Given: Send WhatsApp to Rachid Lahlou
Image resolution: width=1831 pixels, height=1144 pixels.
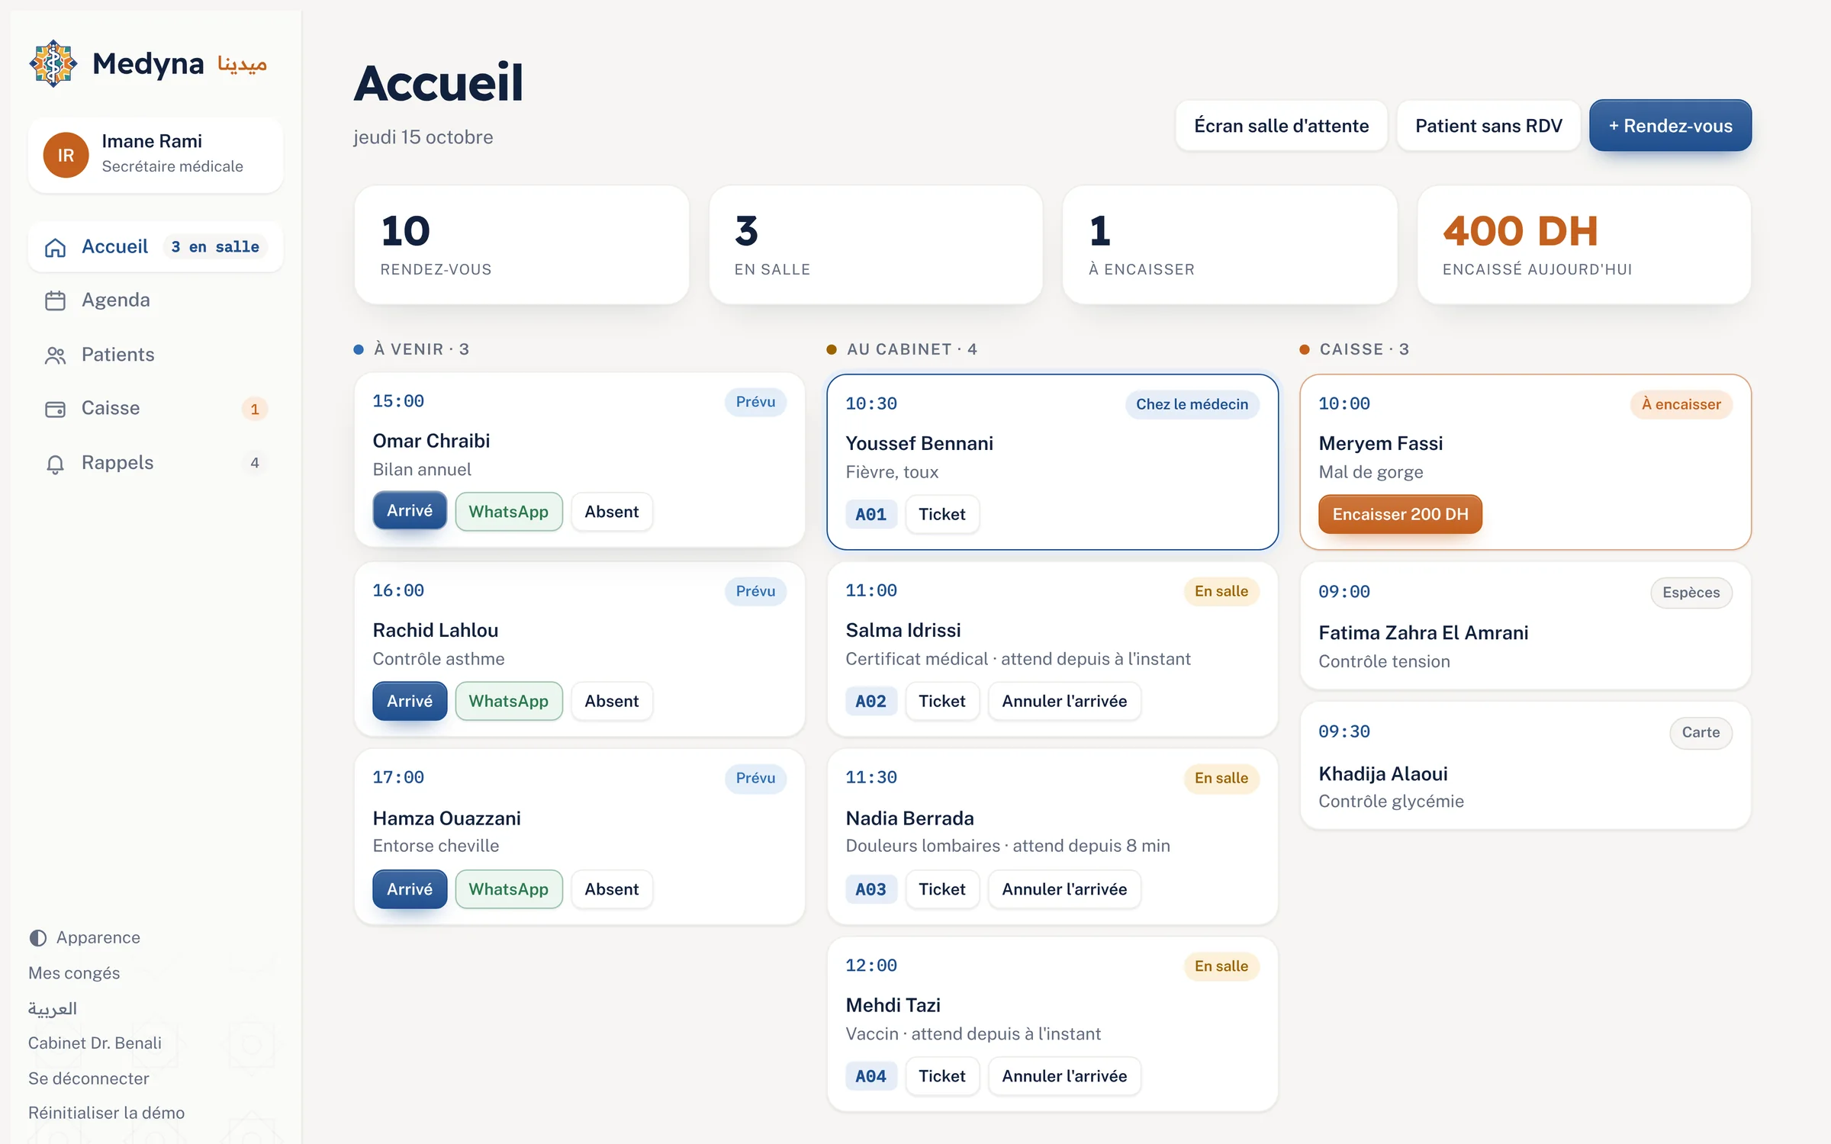Looking at the screenshot, I should click(509, 701).
